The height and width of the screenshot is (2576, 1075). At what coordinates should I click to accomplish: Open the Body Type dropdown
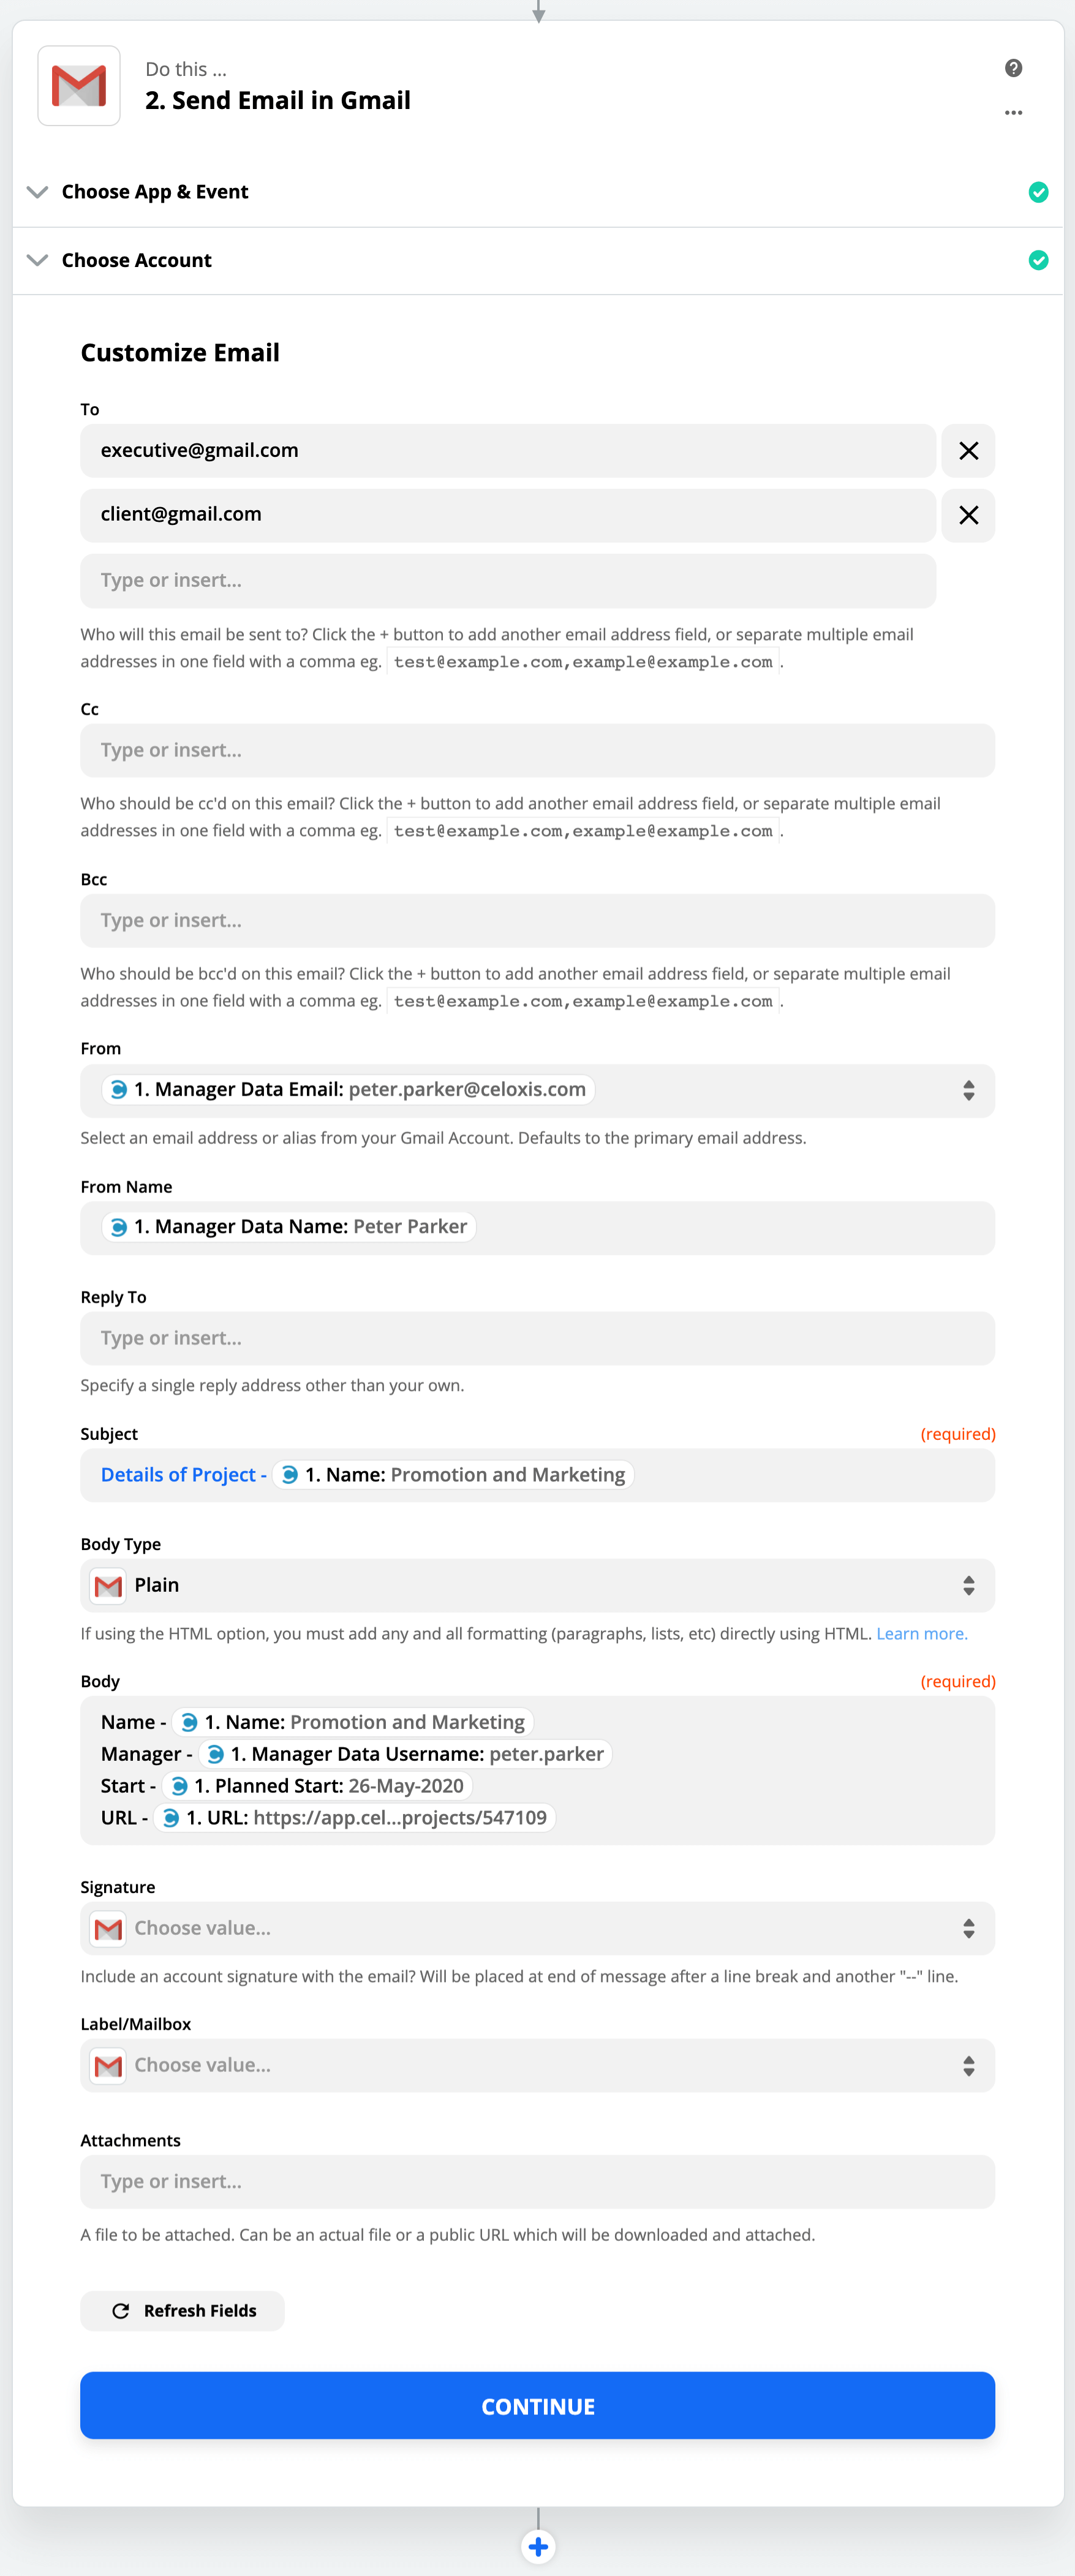point(968,1585)
